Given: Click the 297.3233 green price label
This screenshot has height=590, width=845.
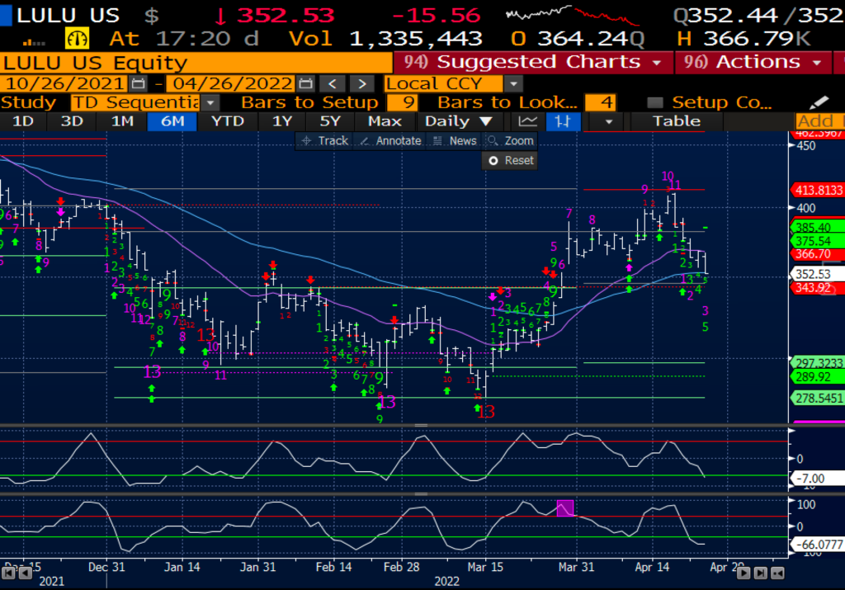Looking at the screenshot, I should click(818, 363).
